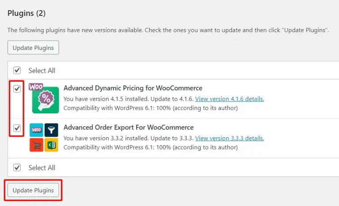The width and height of the screenshot is (339, 206).
Task: Click Advanced Dynamic Pricing for WooCommerce title
Action: (x=133, y=88)
